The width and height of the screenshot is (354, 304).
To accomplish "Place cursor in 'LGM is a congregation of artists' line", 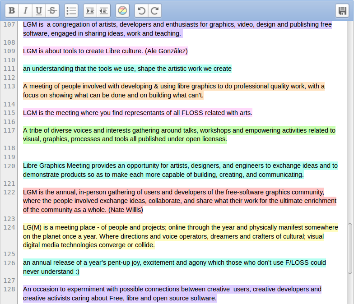I will 177,24.
